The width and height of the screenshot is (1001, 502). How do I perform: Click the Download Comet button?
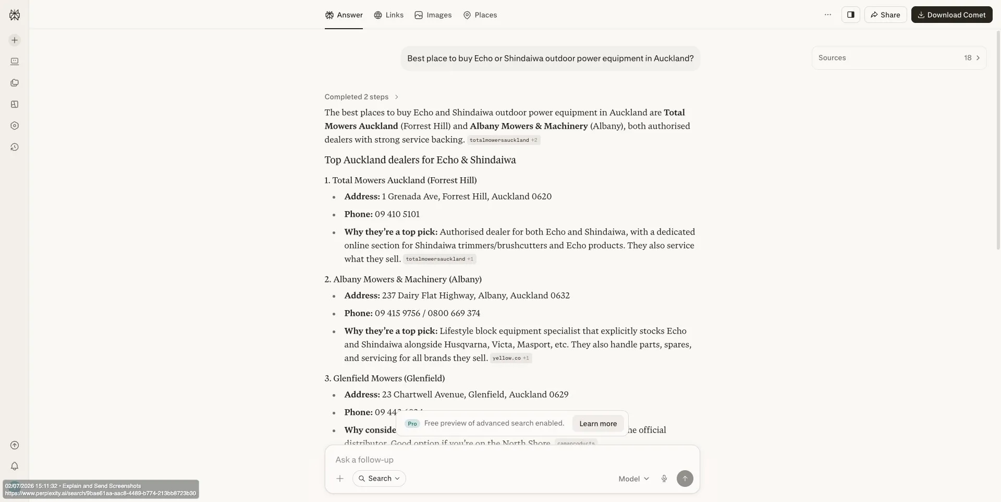951,15
